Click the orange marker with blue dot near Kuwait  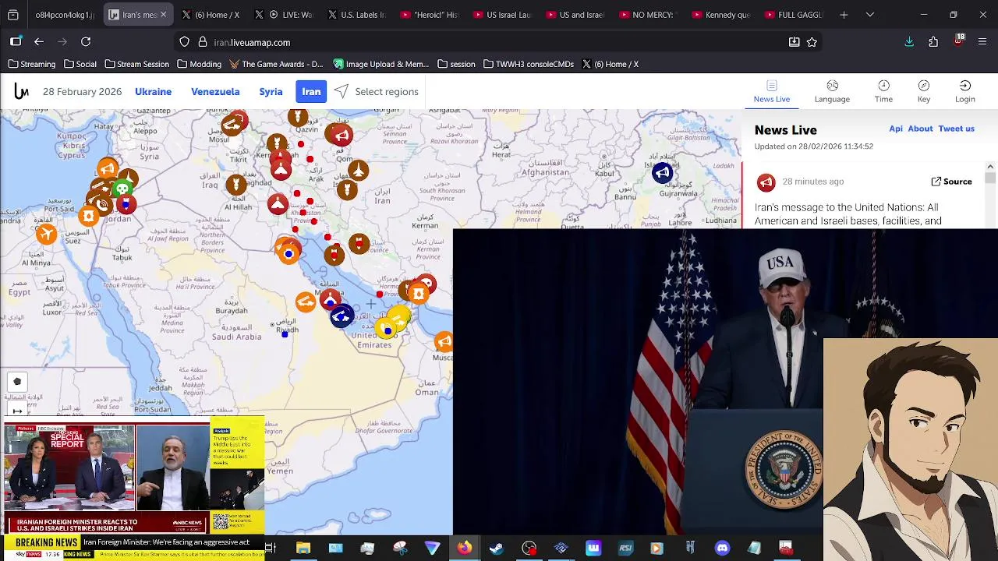288,252
